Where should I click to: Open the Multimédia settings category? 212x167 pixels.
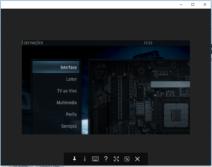56,103
